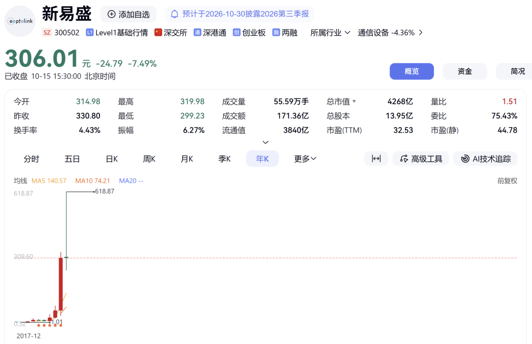Click the eoptolink company logo
Image resolution: width=532 pixels, height=344 pixels.
coord(20,21)
